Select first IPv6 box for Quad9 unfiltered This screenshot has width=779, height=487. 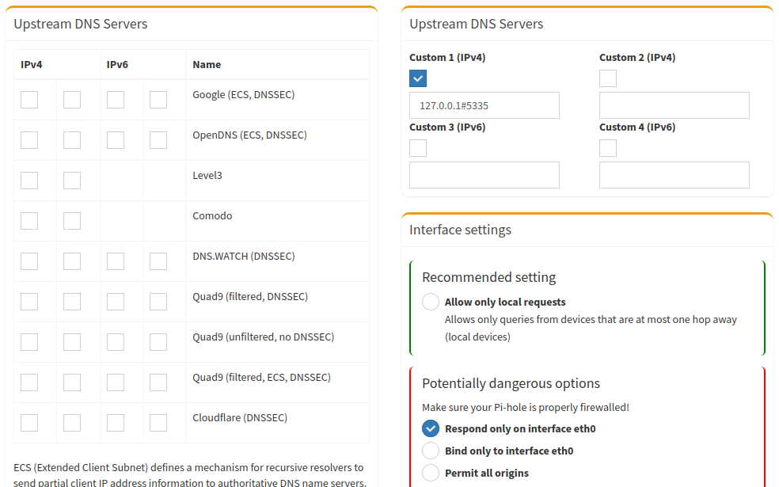(116, 342)
